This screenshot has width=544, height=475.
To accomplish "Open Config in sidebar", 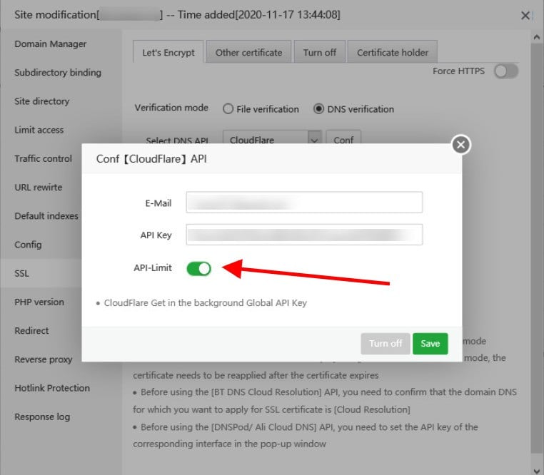I will point(28,245).
